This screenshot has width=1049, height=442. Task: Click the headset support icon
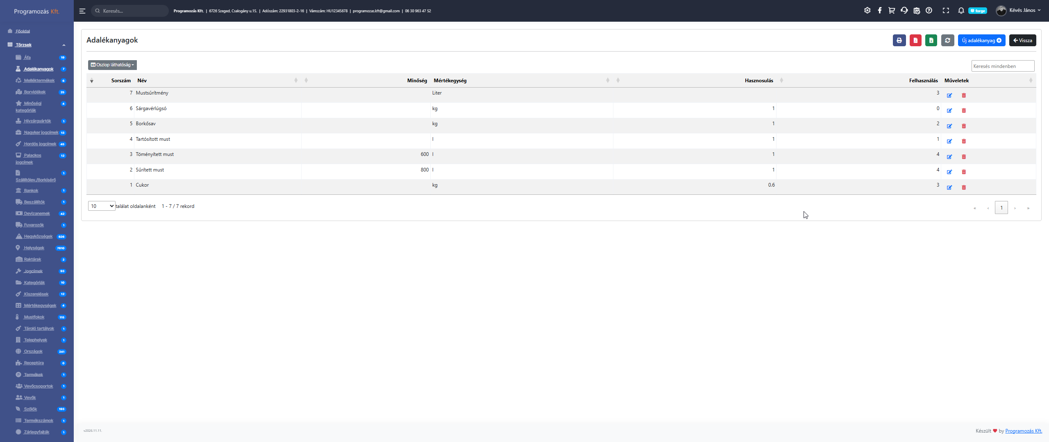click(904, 11)
